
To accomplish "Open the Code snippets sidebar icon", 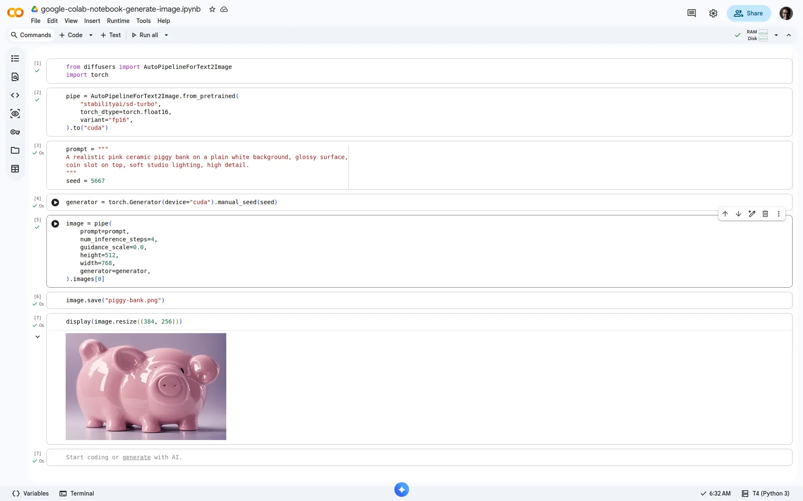I will [x=15, y=95].
